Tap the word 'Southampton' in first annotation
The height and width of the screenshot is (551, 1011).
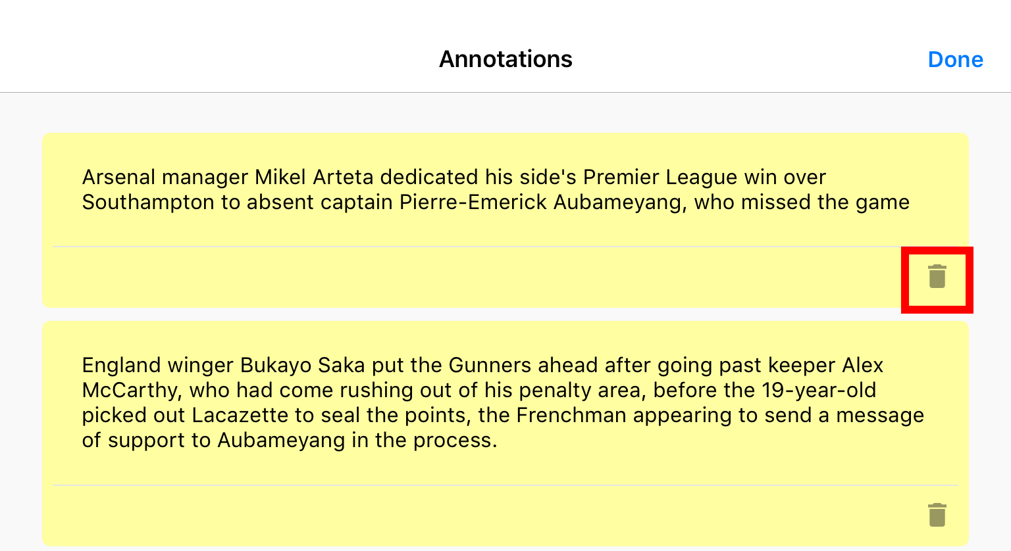point(148,203)
